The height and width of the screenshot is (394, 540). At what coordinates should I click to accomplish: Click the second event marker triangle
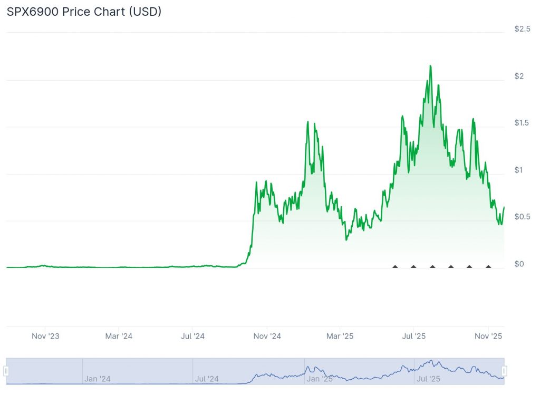pyautogui.click(x=413, y=266)
